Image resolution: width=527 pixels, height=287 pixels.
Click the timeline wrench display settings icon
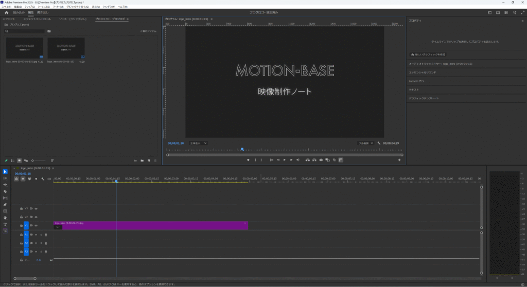[43, 179]
